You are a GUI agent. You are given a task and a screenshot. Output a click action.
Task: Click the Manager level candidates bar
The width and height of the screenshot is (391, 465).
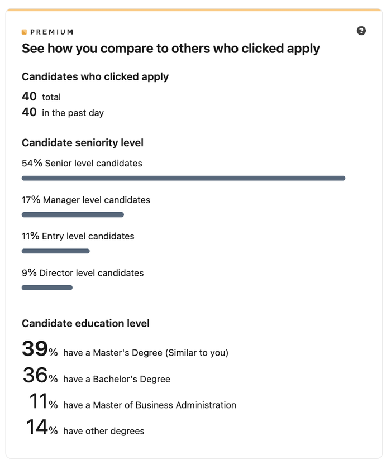point(73,215)
